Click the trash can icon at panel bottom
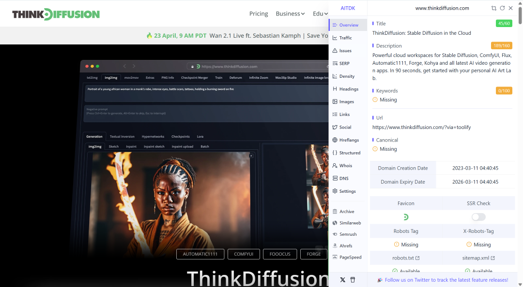Image resolution: width=523 pixels, height=287 pixels. (353, 280)
